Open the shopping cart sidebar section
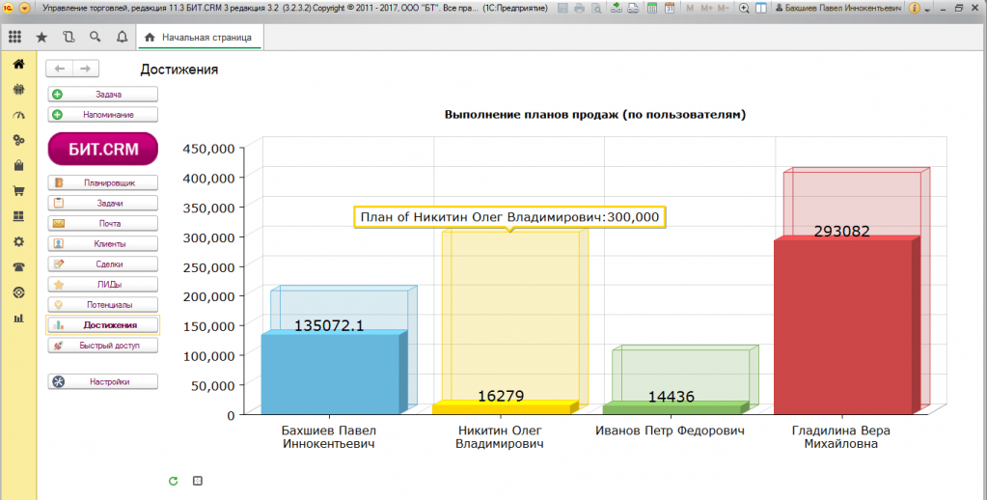 point(19,191)
